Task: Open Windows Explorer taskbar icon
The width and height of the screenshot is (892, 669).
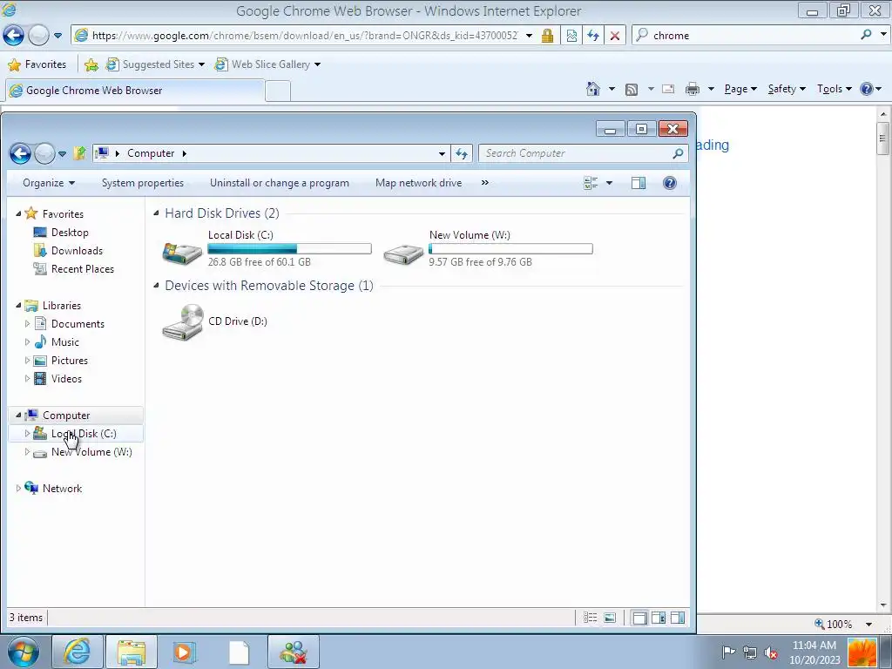Action: [132, 652]
